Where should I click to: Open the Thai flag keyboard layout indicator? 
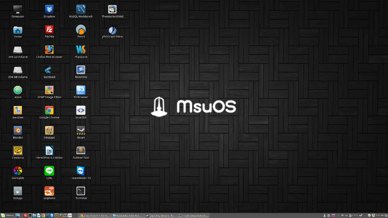333,215
